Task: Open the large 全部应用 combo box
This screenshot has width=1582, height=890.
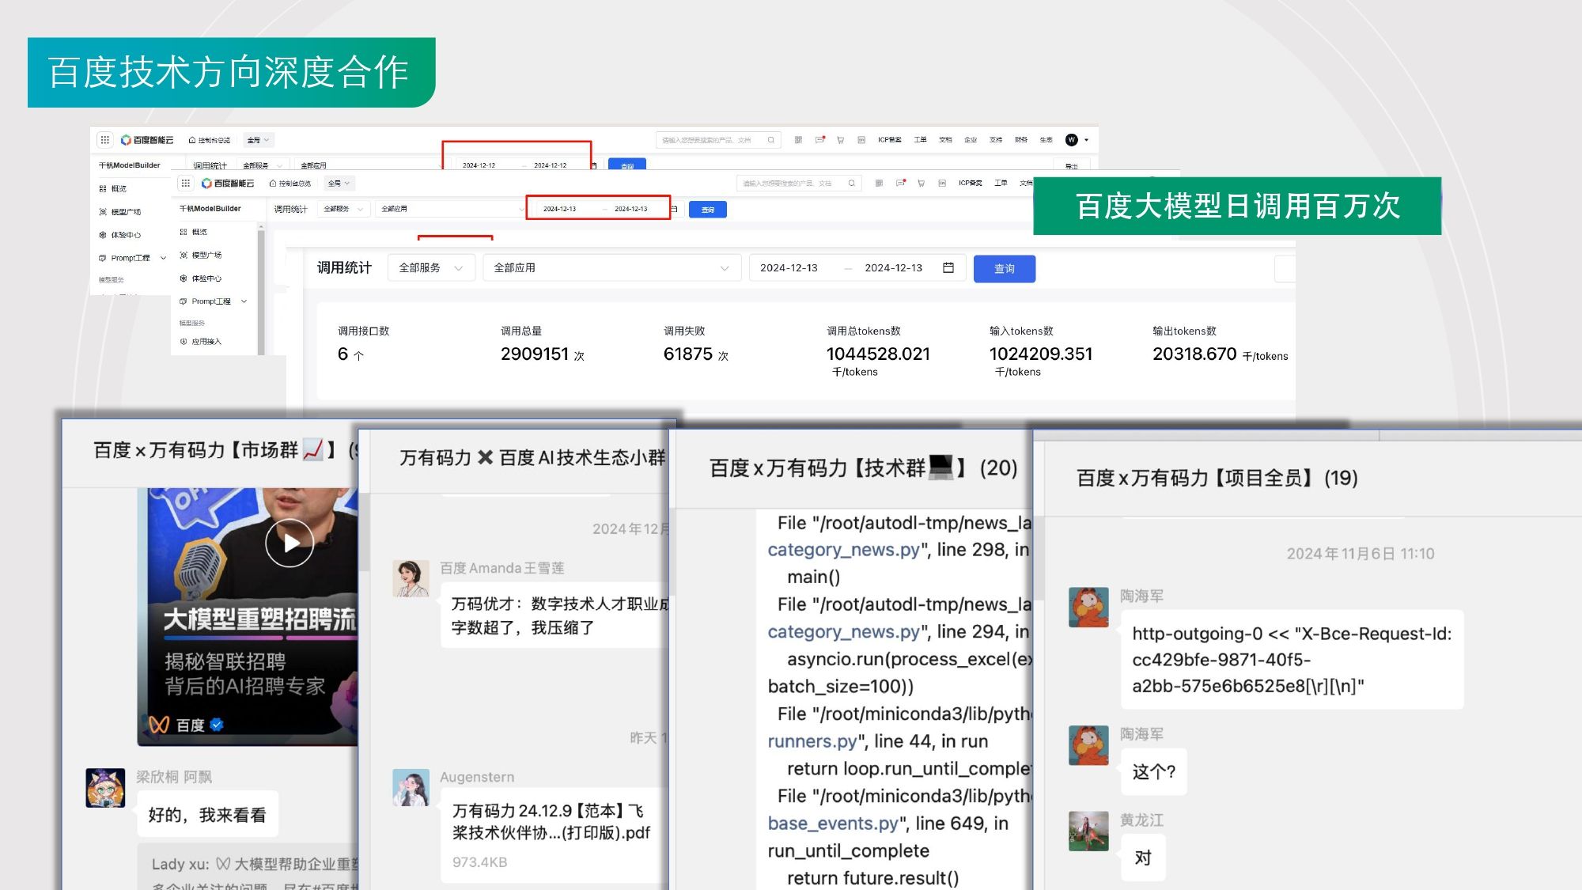Action: [x=611, y=268]
